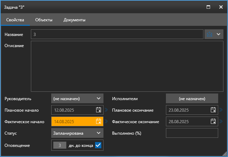The image size is (228, 157).
Task: Uncheck the Оповещение notification checkbox
Action: pos(98,145)
